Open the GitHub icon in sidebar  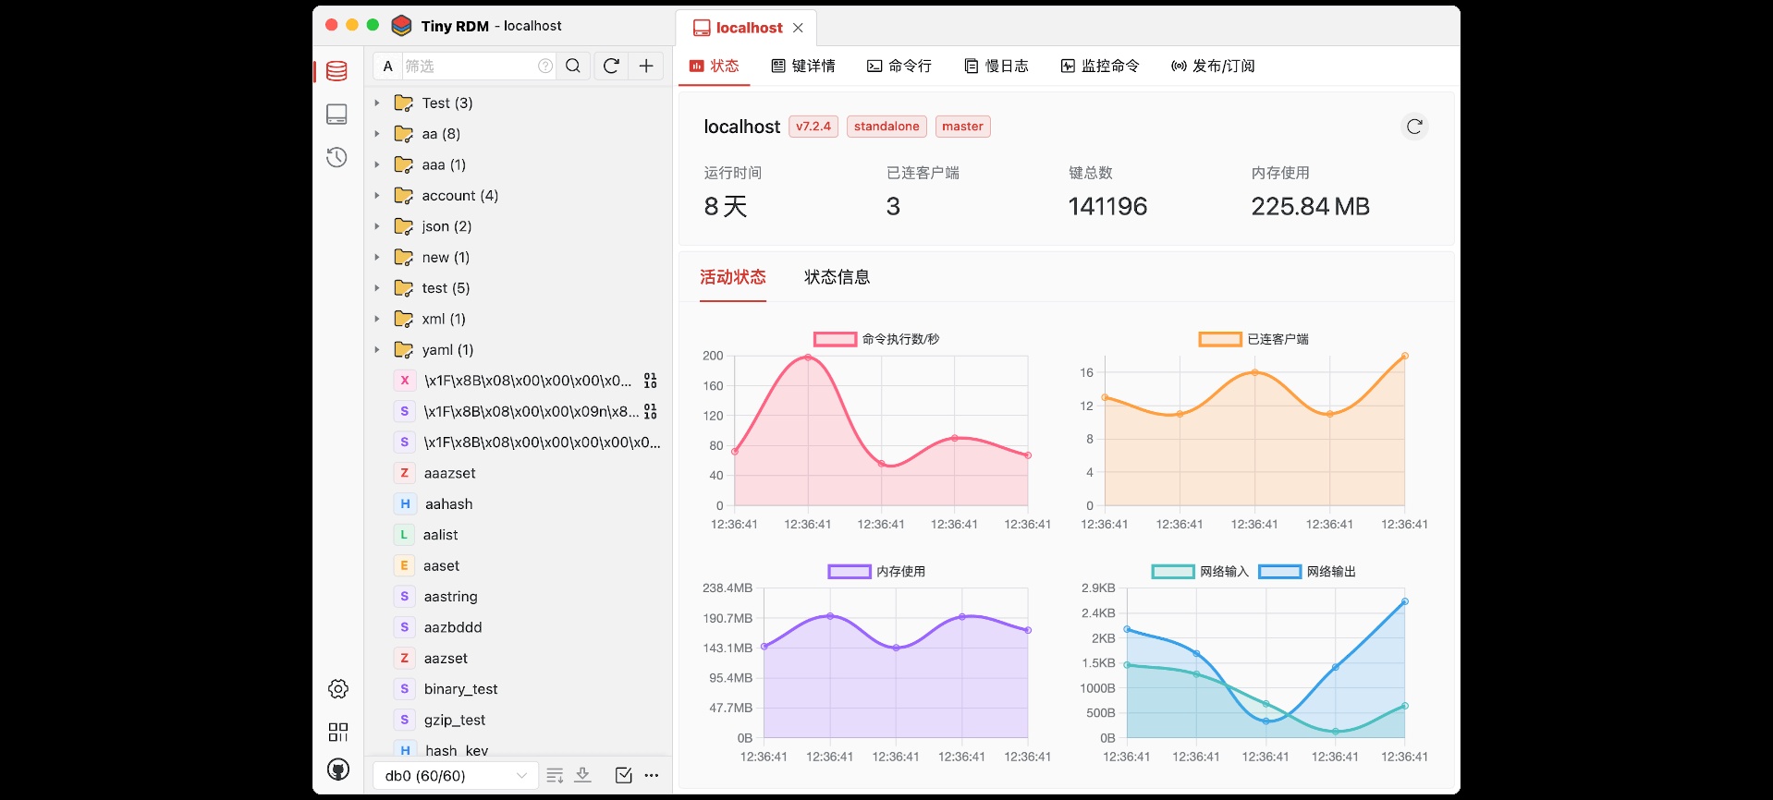tap(338, 770)
